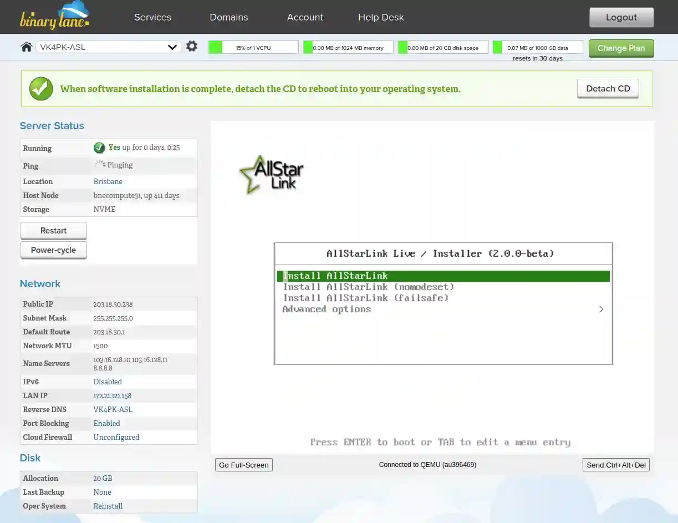The height and width of the screenshot is (523, 678).
Task: Click the Binary Lane logo
Action: point(54,17)
